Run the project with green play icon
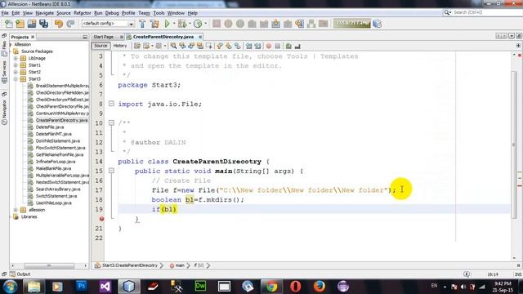Screen dimensions: 523x294 coord(167,24)
